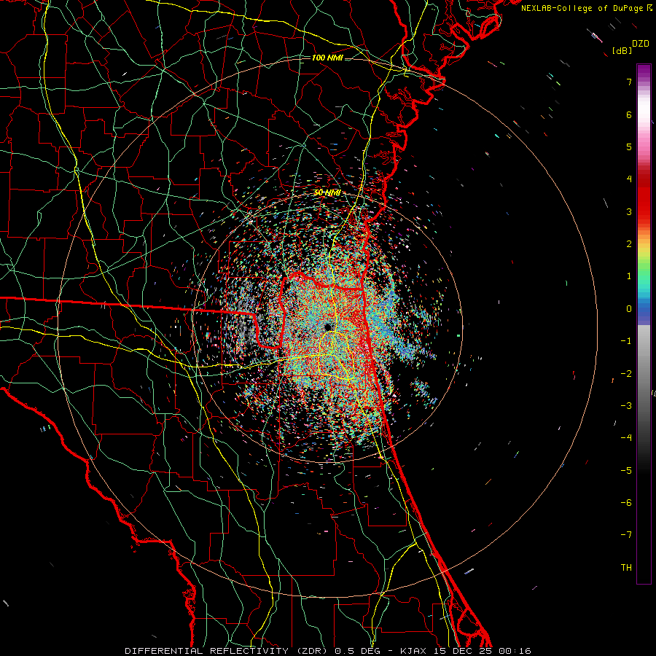Click the 2 value on color scale
656x656 pixels.
(629, 244)
